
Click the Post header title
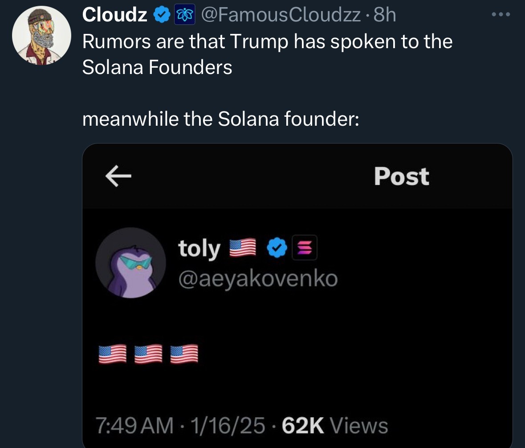[x=401, y=177]
